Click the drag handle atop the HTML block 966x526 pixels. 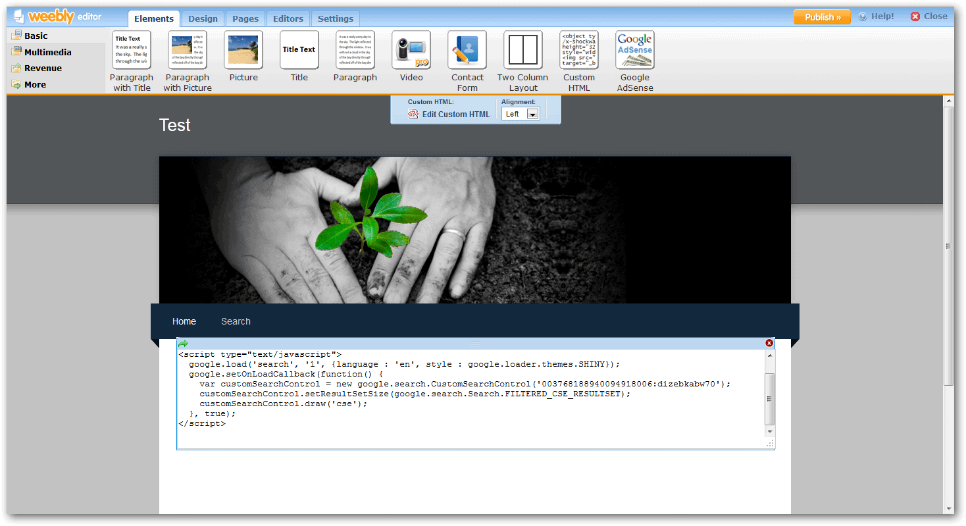[475, 344]
